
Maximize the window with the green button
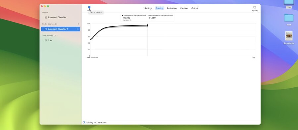tap(48, 6)
